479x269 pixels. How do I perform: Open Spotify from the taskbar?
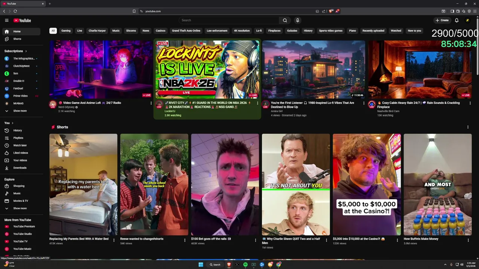(245, 265)
